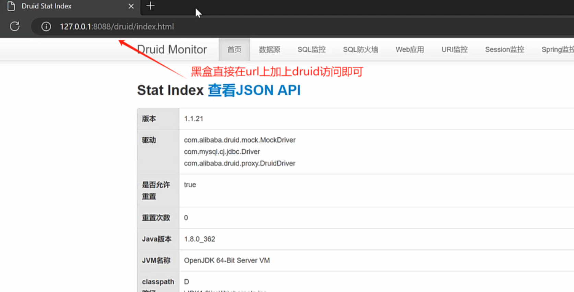Click the 驱动 row label
Viewport: 574px width, 292px height.
149,140
